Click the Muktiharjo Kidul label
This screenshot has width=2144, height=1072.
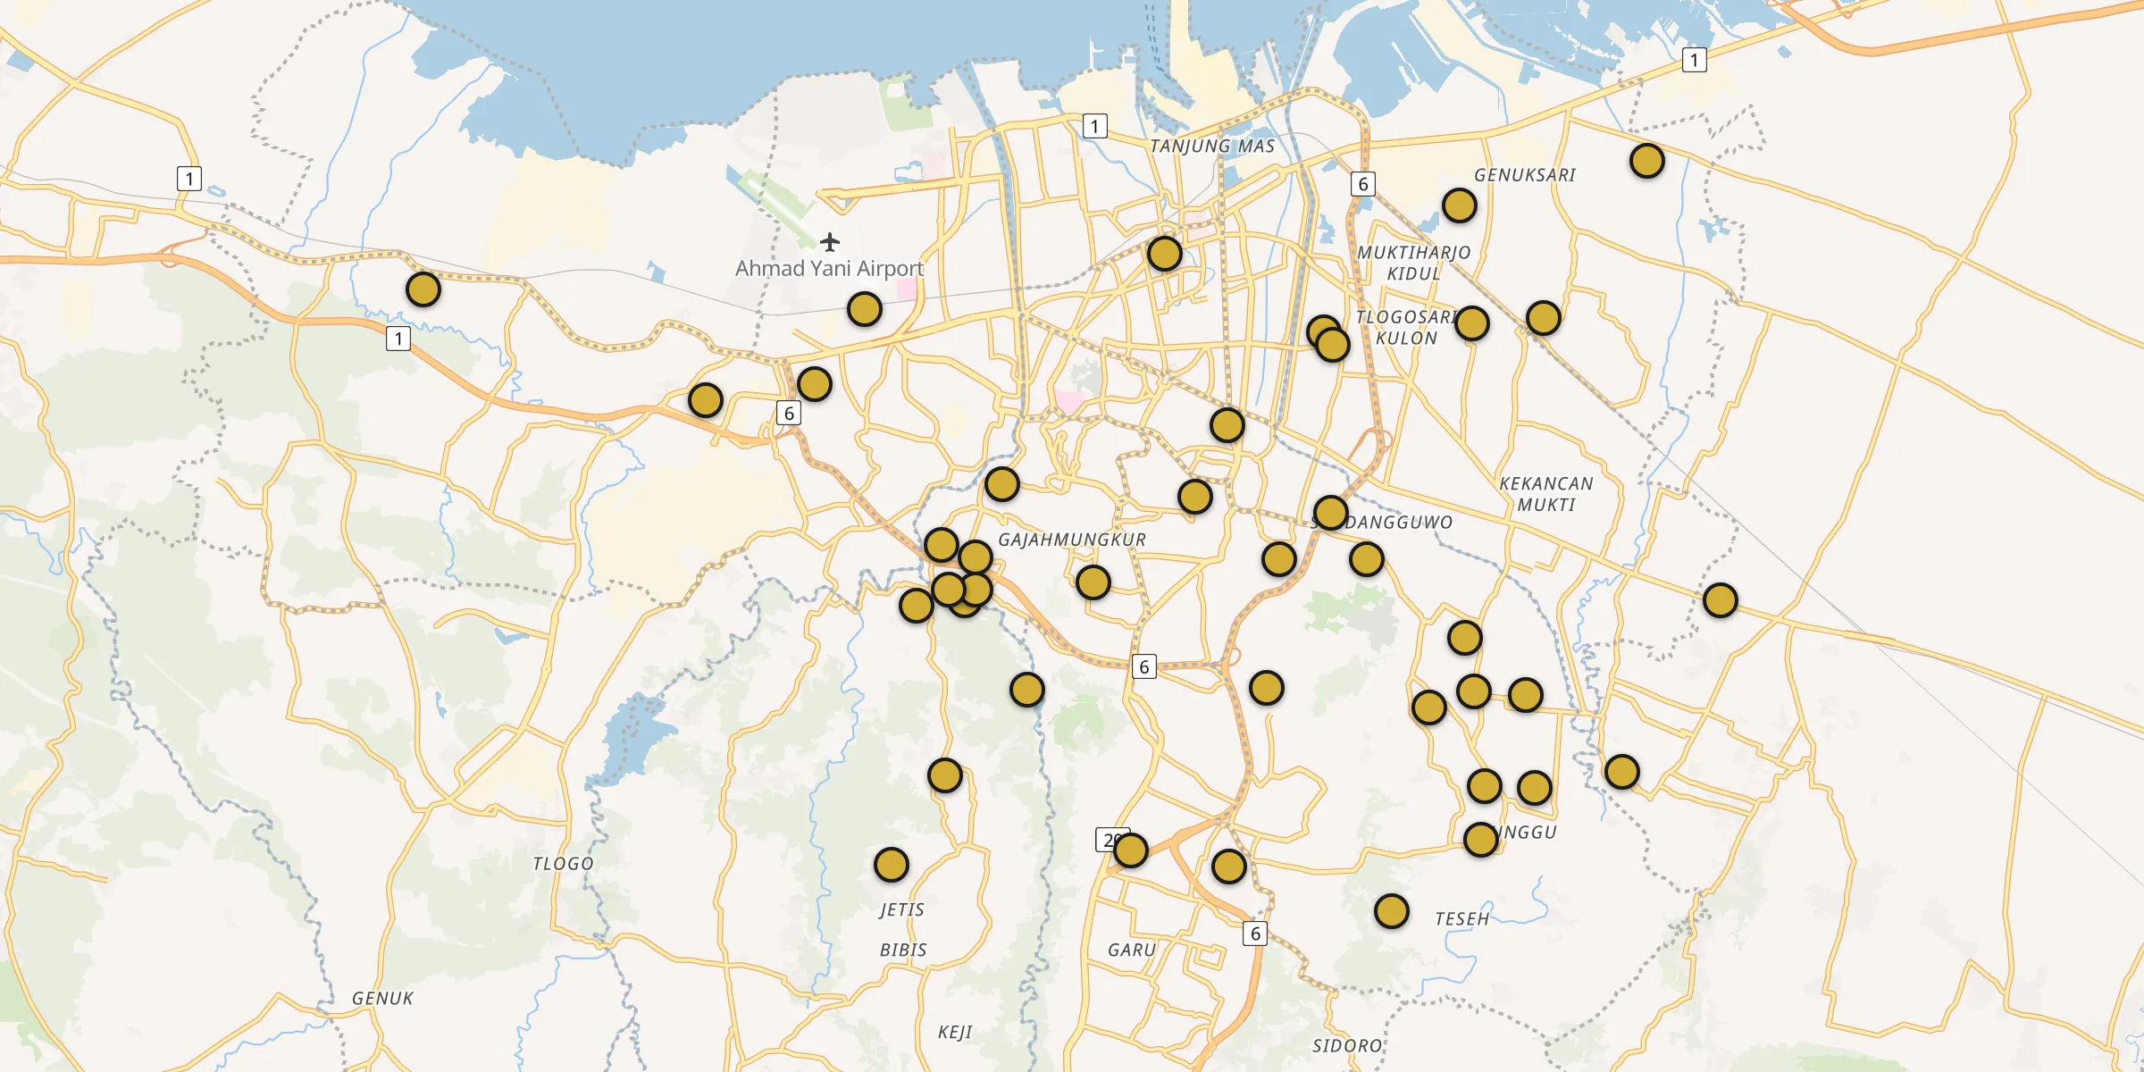click(x=1414, y=263)
